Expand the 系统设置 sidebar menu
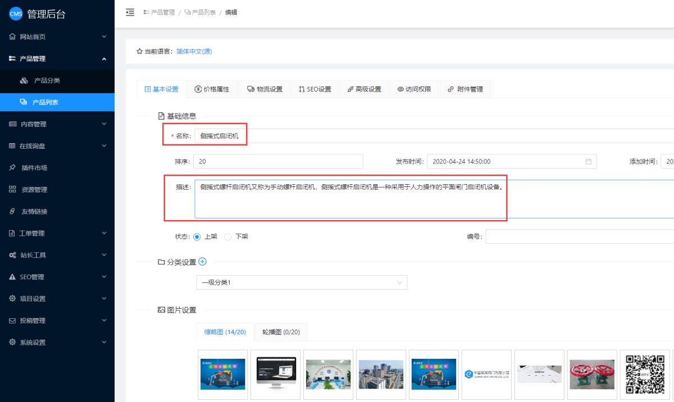 click(x=57, y=342)
